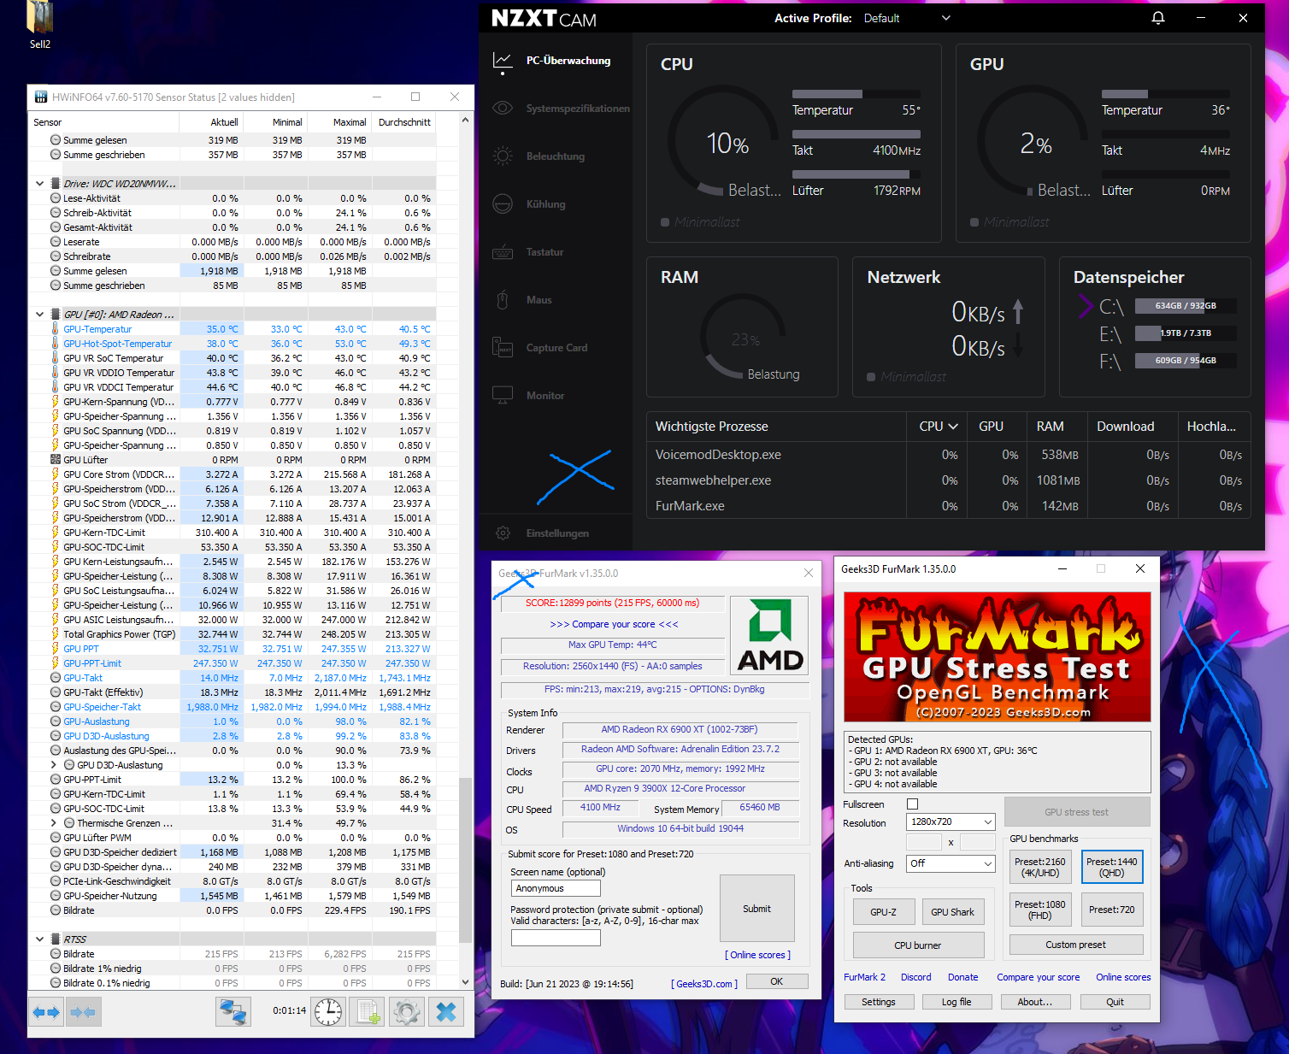
Task: Open the FurMark Resolution 1280x720 dropdown
Action: (x=951, y=821)
